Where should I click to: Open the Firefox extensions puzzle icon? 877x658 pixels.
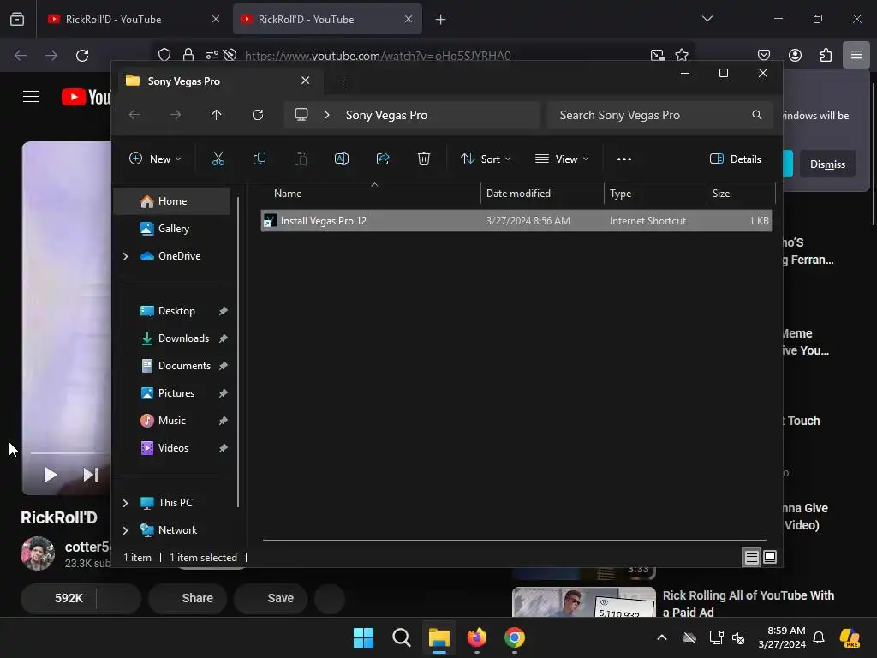(x=826, y=55)
